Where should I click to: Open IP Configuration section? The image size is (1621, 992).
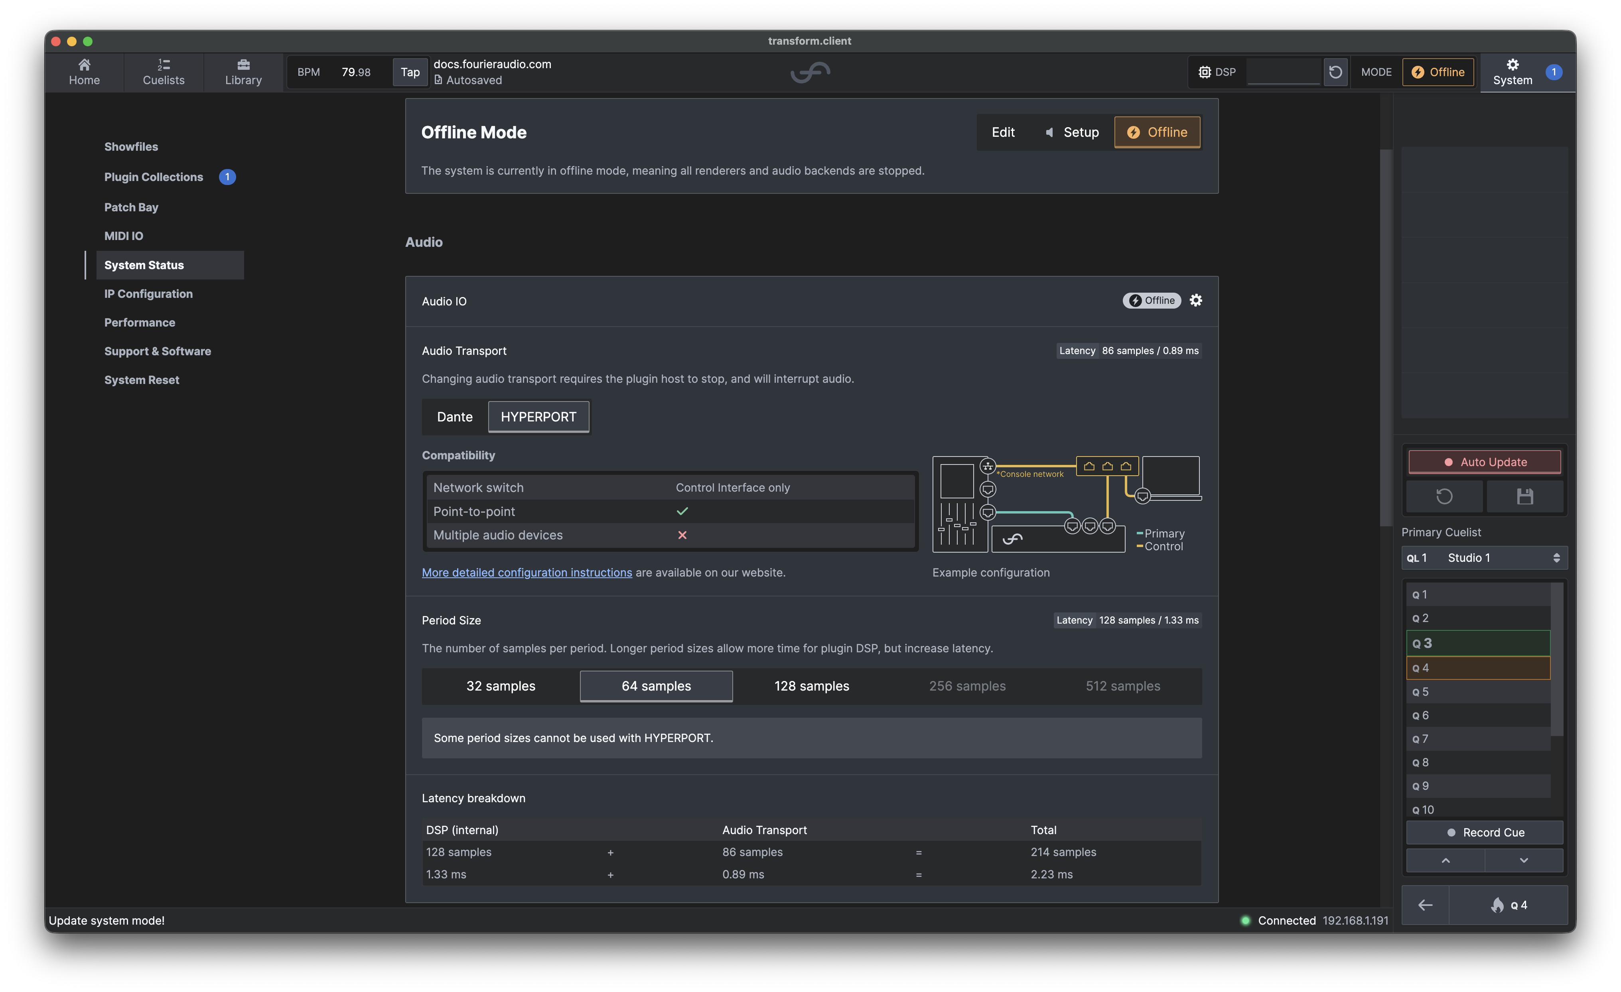(x=148, y=294)
